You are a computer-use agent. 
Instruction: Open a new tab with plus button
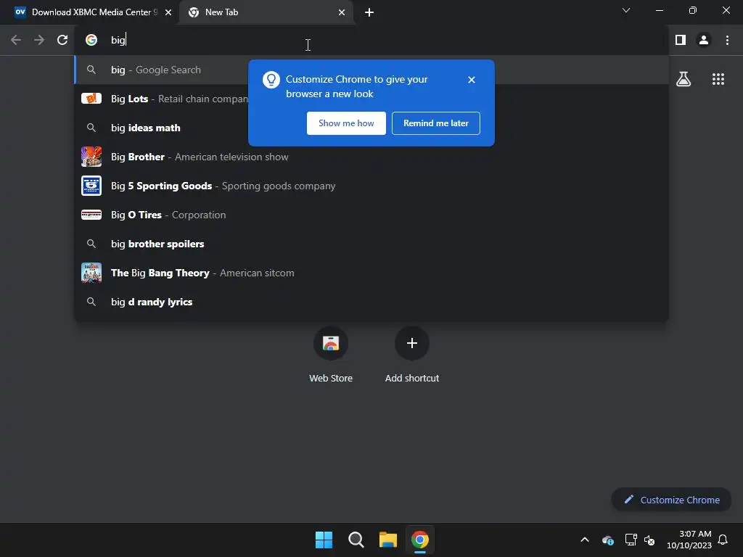click(369, 12)
